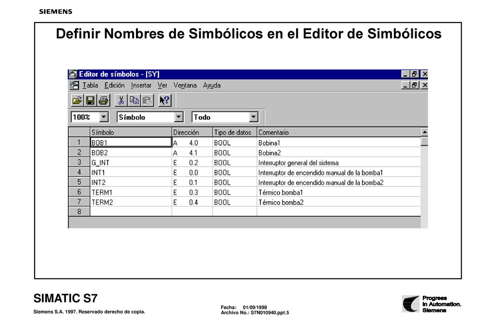Select the BOB2 symbol cell

coord(131,153)
